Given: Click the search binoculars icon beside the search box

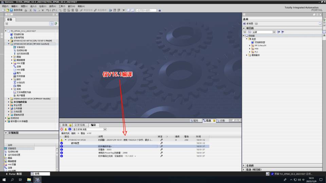Looking at the screenshot, I should [x=160, y=10].
